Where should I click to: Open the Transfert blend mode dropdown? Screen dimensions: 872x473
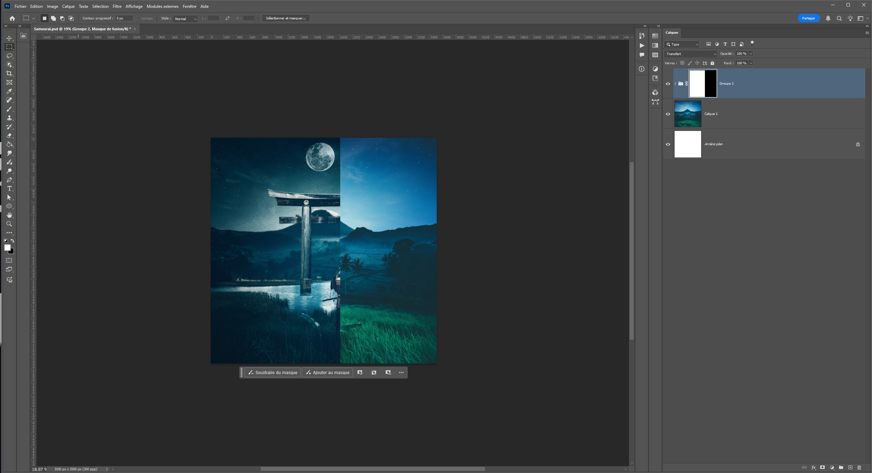(691, 54)
